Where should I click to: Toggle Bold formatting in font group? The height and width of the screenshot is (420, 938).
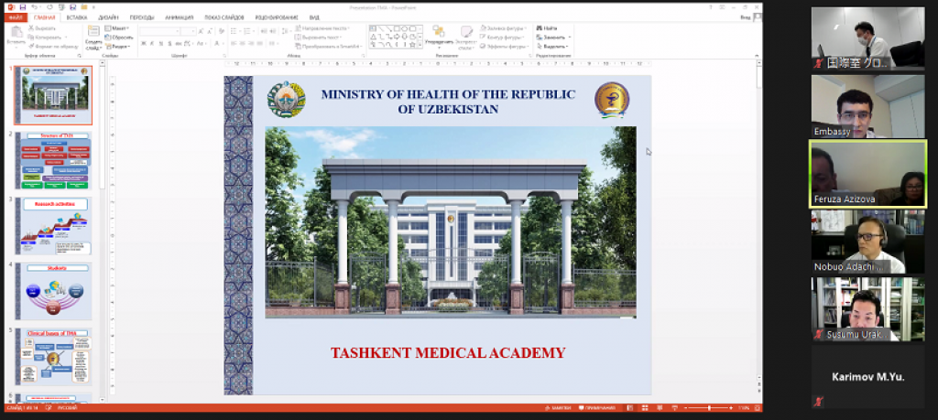point(144,44)
